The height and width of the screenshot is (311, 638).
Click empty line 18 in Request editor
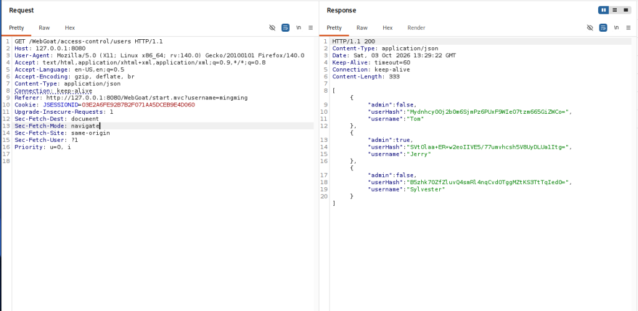click(x=163, y=161)
